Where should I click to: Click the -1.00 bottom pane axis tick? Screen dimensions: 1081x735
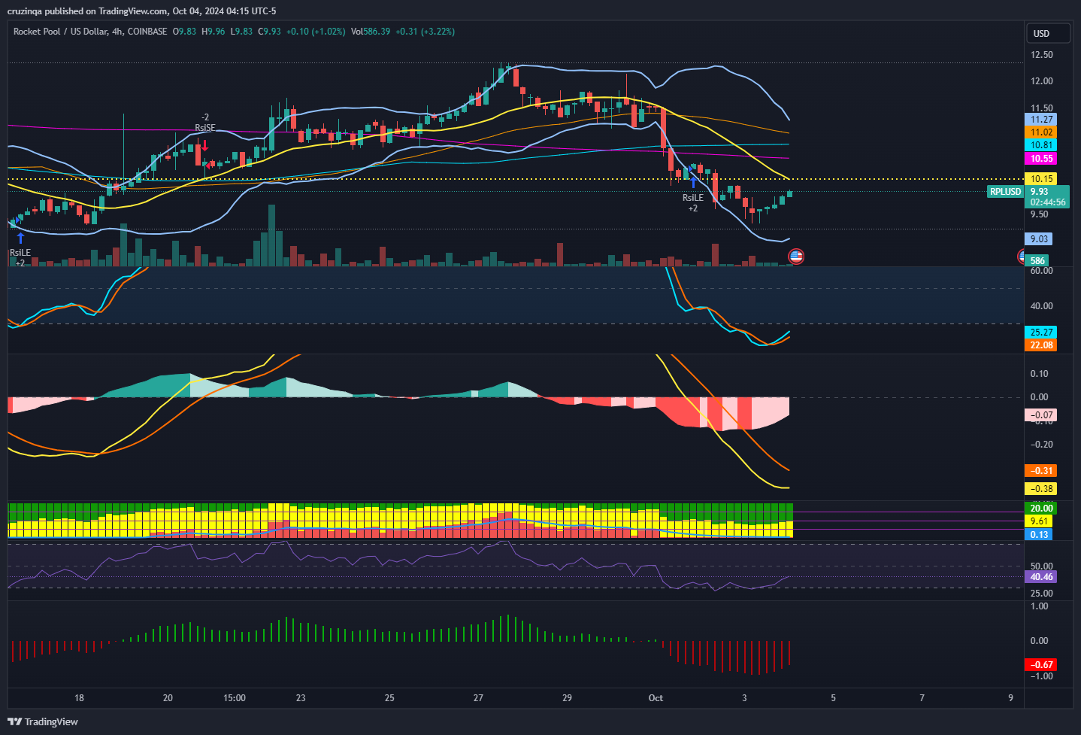point(1041,676)
